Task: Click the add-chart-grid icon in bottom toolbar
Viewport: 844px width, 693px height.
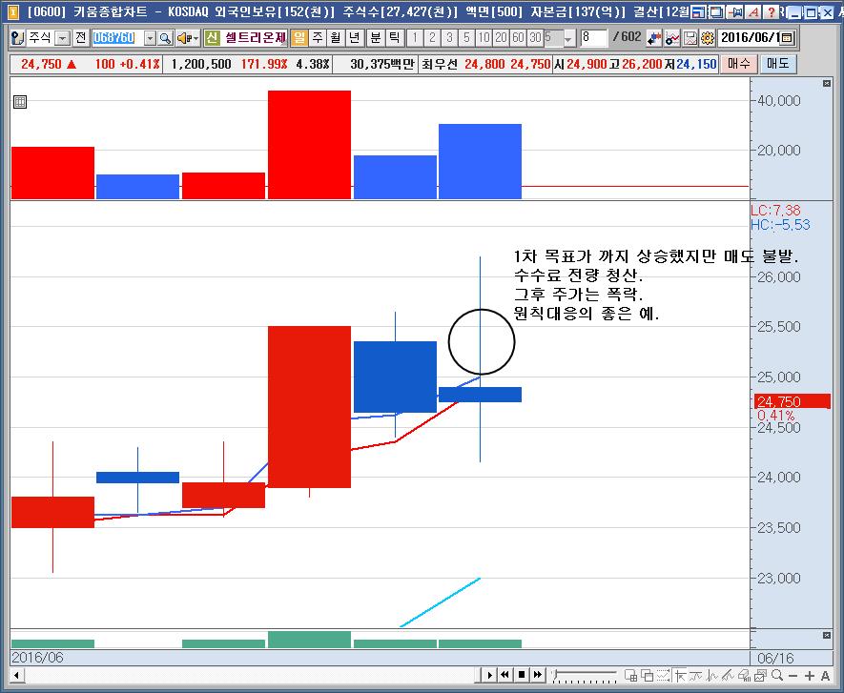Action: point(630,675)
